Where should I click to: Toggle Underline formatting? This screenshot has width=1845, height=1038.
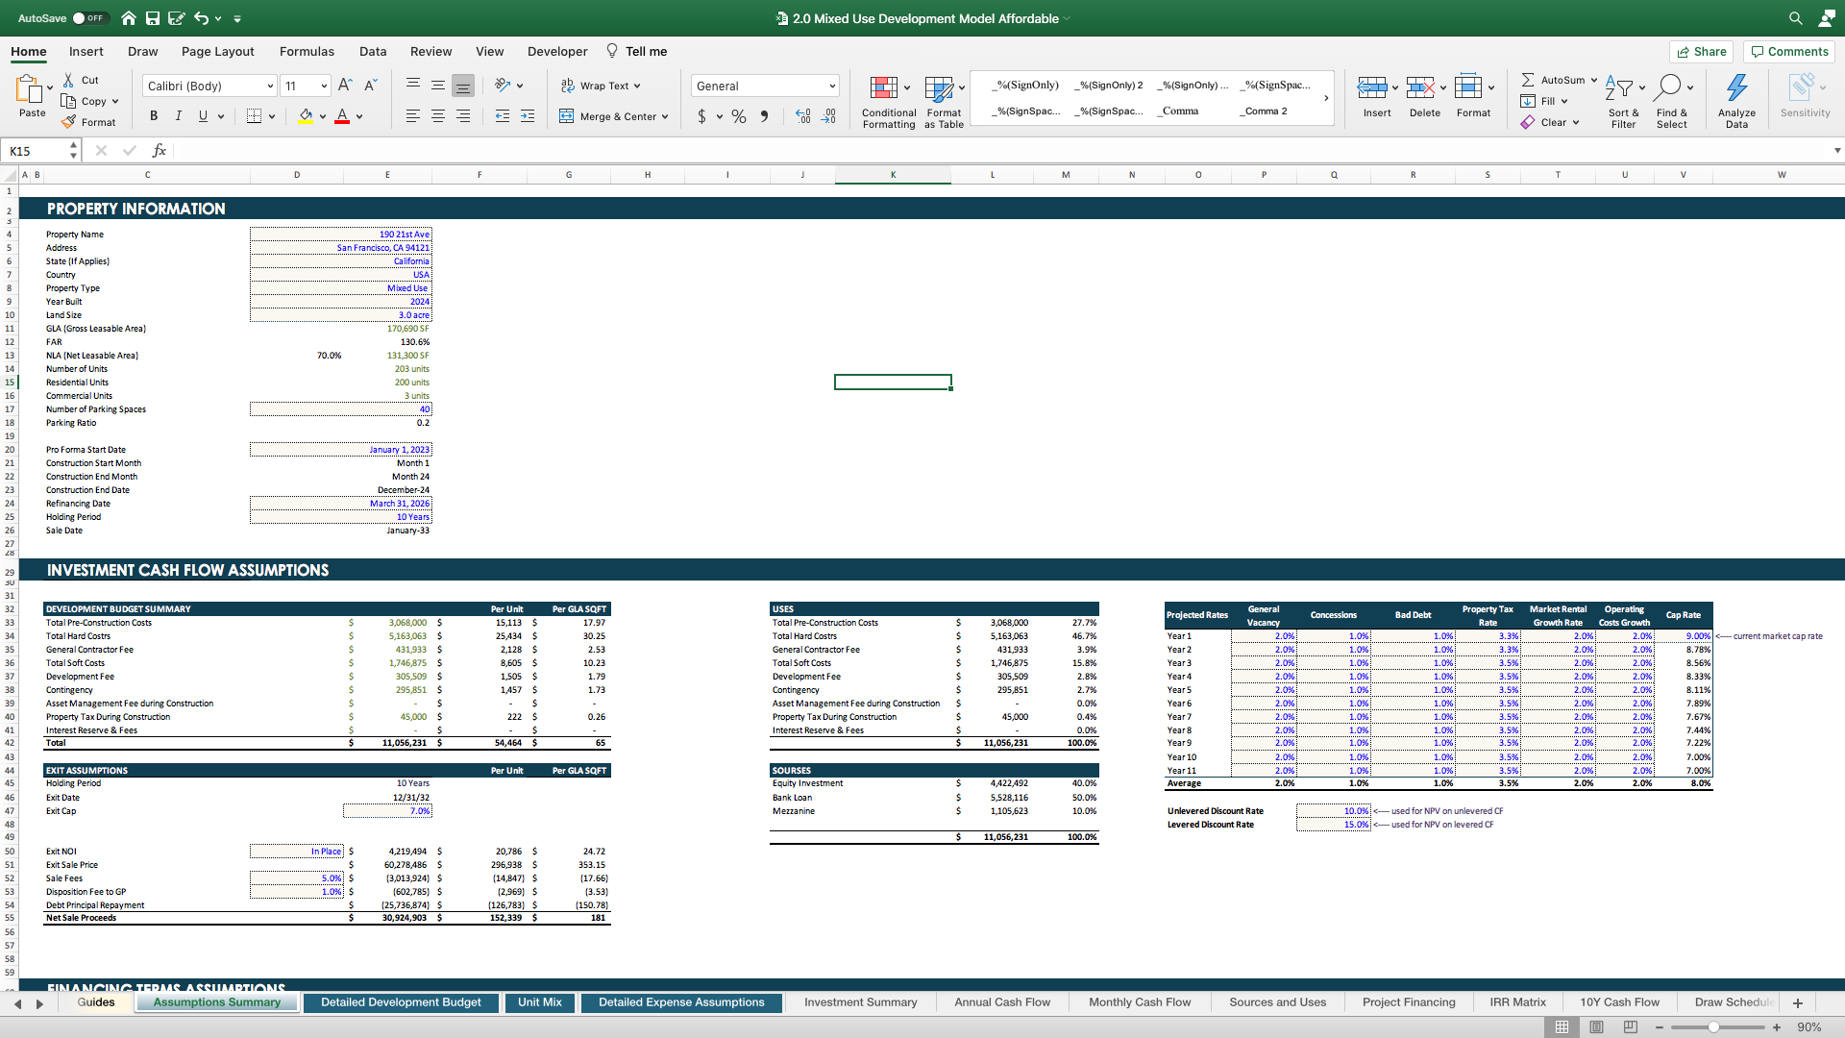coord(203,116)
